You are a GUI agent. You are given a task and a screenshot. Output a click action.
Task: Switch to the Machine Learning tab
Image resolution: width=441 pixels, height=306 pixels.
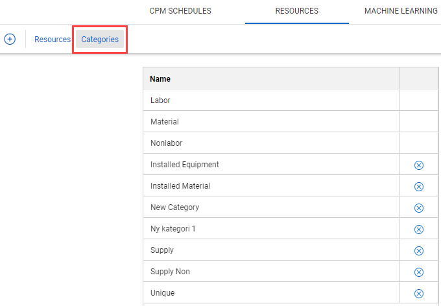401,11
